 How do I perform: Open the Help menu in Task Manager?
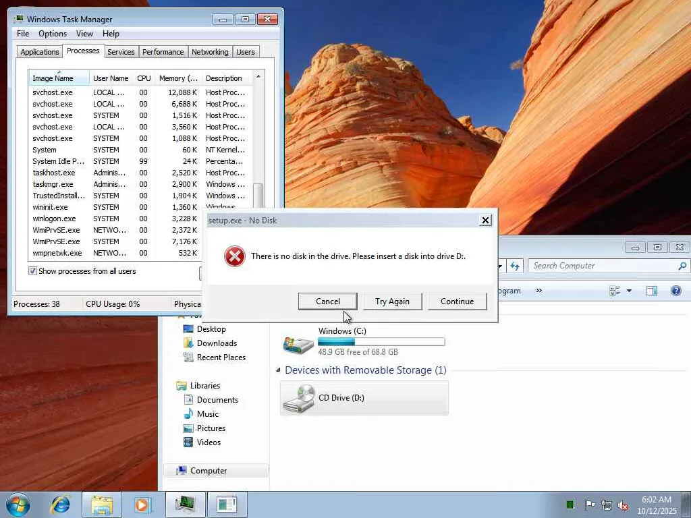[x=111, y=34]
